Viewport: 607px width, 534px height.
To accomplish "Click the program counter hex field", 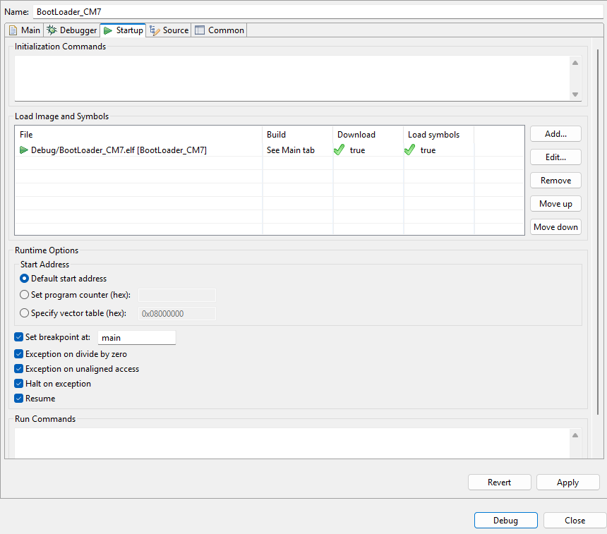I will click(x=177, y=296).
